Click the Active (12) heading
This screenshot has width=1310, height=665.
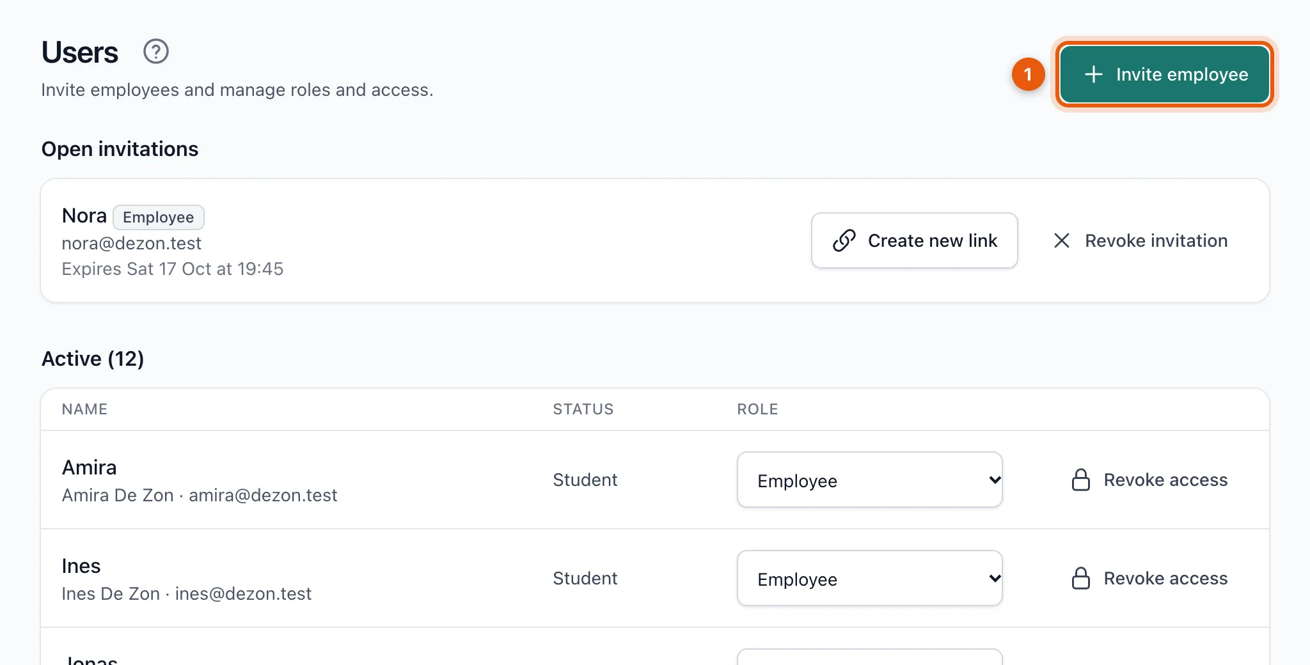[93, 359]
